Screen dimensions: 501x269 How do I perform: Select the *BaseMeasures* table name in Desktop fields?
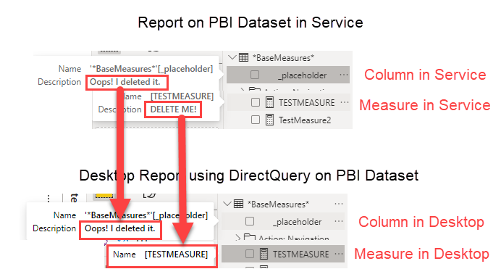[278, 204]
